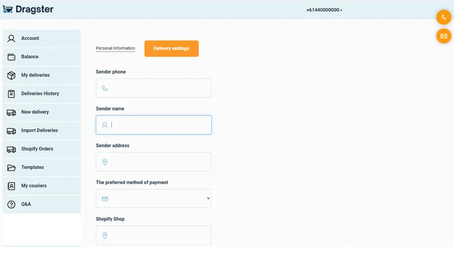The width and height of the screenshot is (454, 255).
Task: Focus the Sender name input field
Action: click(153, 125)
